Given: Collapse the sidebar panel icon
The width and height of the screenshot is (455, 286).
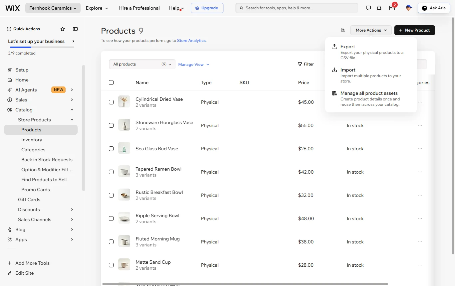Looking at the screenshot, I should [75, 29].
